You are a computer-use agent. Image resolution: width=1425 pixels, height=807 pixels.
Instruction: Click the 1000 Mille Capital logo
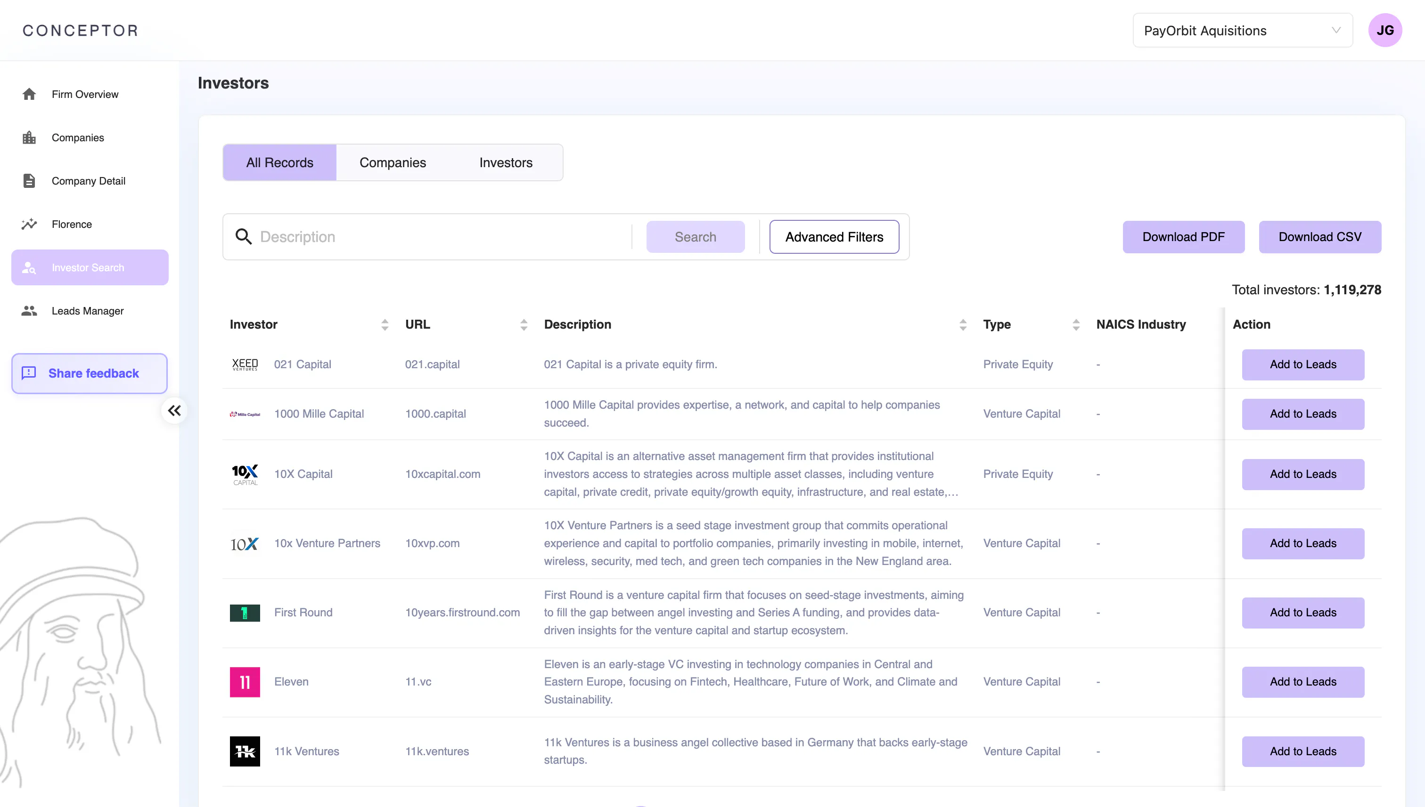point(245,414)
